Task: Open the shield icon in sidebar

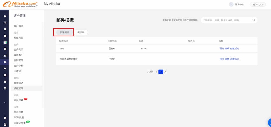Action: 5,29
